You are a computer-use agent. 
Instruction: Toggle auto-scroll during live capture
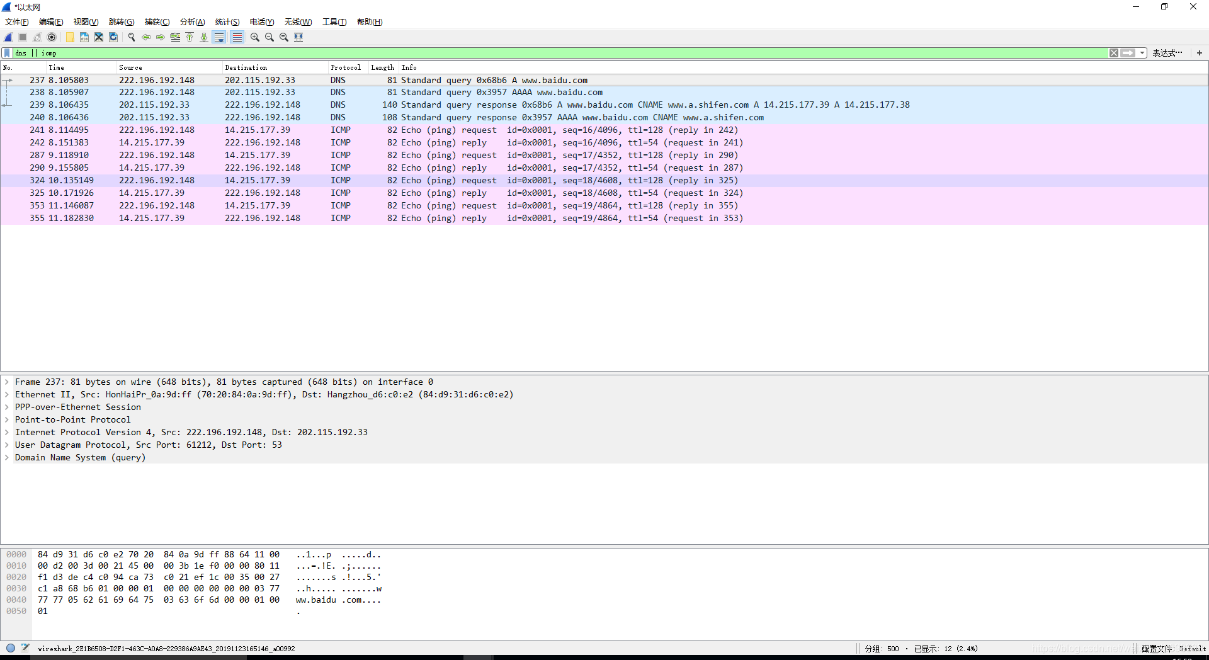[219, 37]
